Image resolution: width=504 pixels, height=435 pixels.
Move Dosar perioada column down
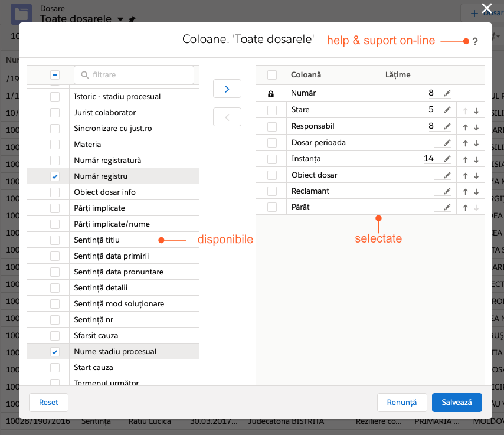pos(476,143)
